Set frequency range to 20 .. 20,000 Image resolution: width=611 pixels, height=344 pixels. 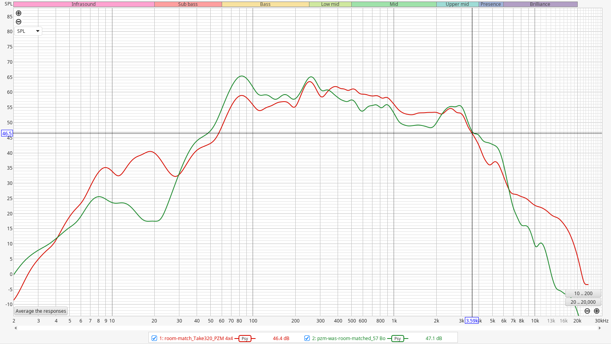(x=583, y=302)
